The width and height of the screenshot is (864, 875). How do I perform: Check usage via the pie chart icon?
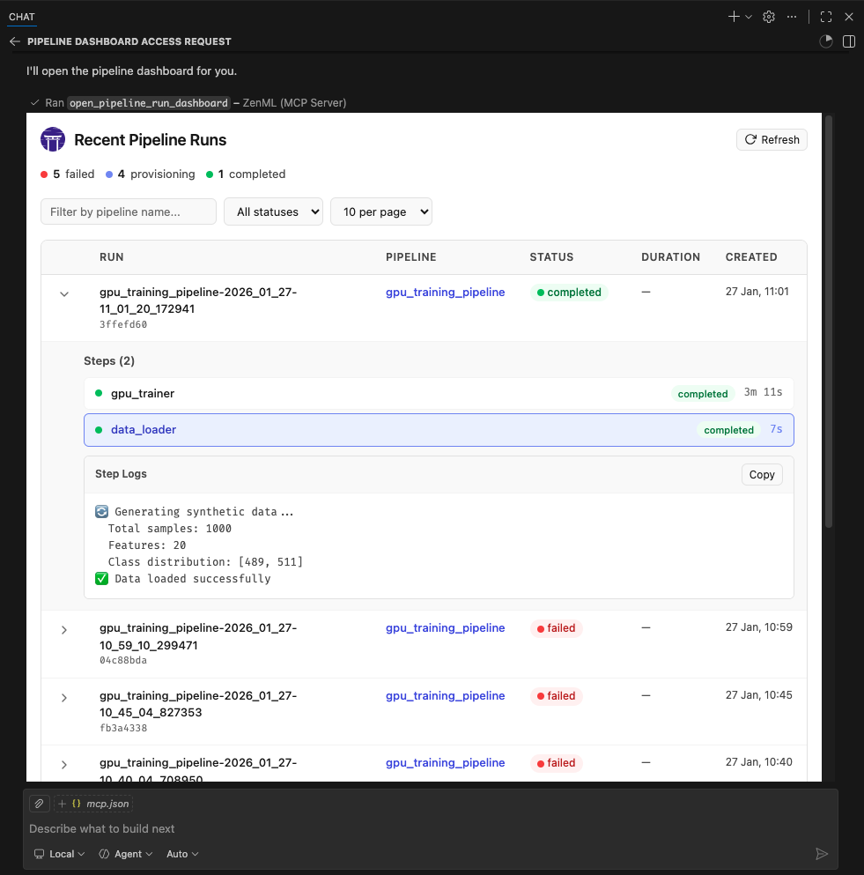(x=825, y=41)
